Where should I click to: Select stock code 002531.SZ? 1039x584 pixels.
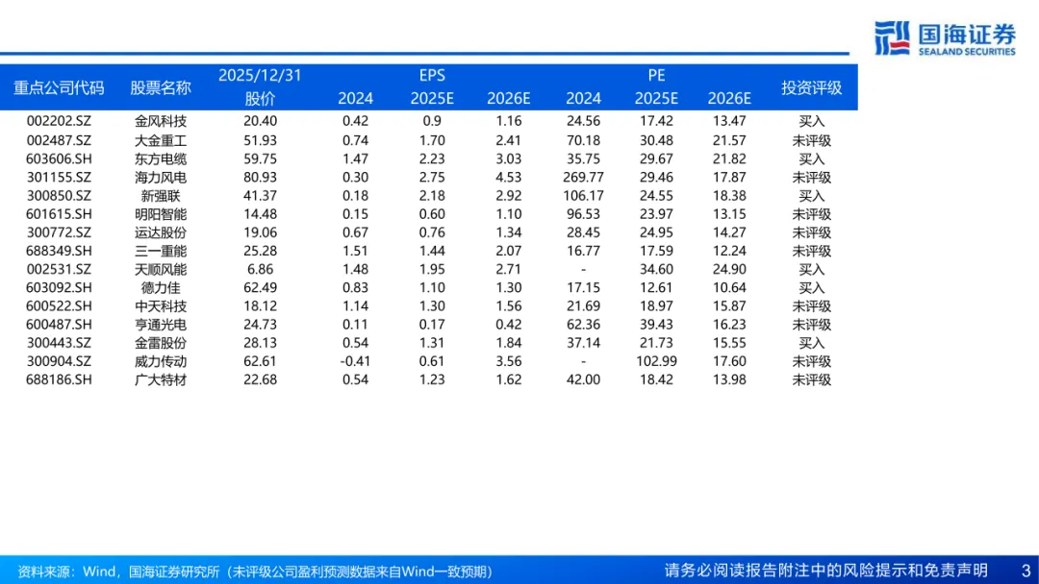click(59, 269)
